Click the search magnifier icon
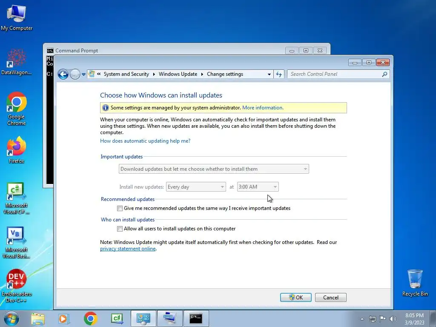This screenshot has width=436, height=327. tap(384, 74)
